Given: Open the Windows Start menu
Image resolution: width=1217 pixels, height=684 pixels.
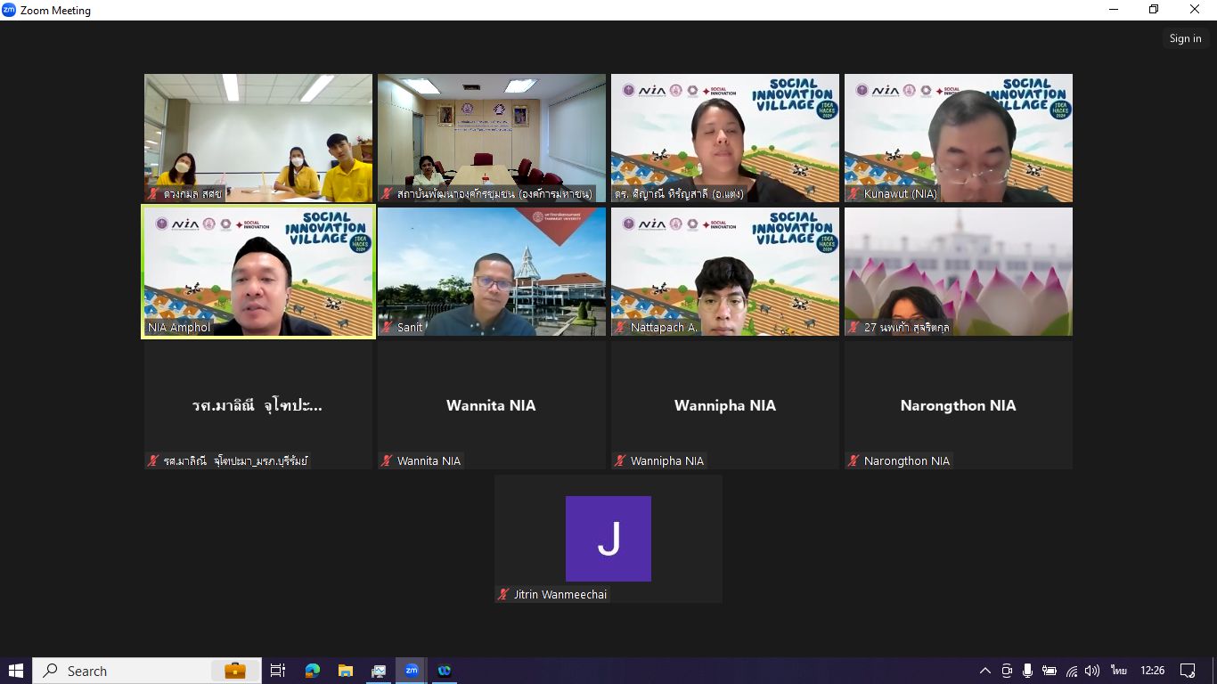Looking at the screenshot, I should [x=16, y=671].
